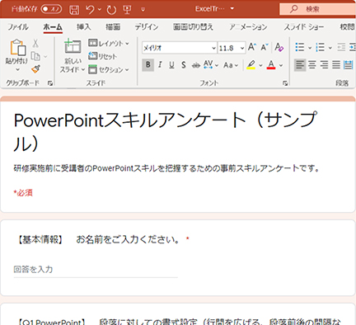Click the リセット button
The height and width of the screenshot is (325, 356).
[103, 56]
